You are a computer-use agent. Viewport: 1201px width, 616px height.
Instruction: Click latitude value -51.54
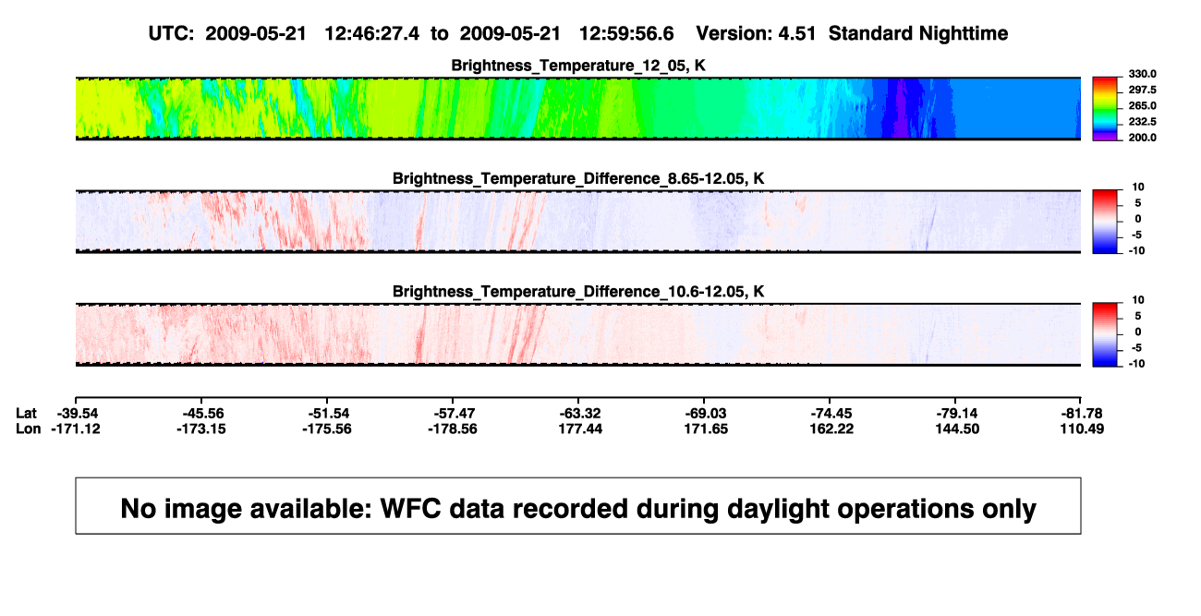327,413
